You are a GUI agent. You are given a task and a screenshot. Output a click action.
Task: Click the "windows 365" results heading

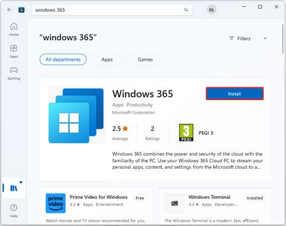pyautogui.click(x=68, y=37)
